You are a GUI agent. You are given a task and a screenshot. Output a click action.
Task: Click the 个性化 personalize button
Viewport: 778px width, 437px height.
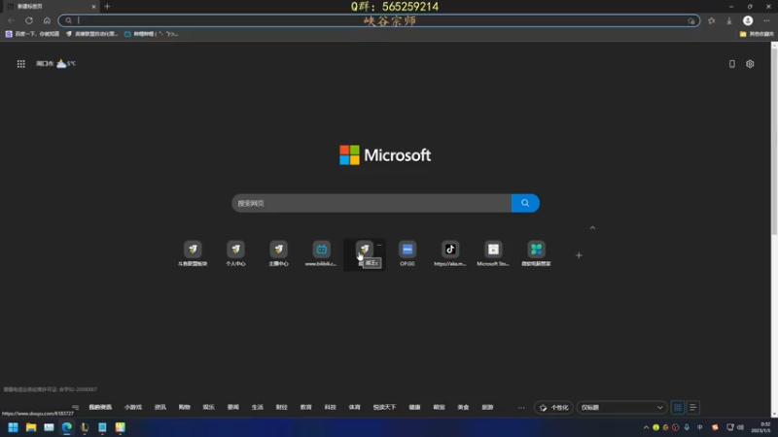pos(553,407)
